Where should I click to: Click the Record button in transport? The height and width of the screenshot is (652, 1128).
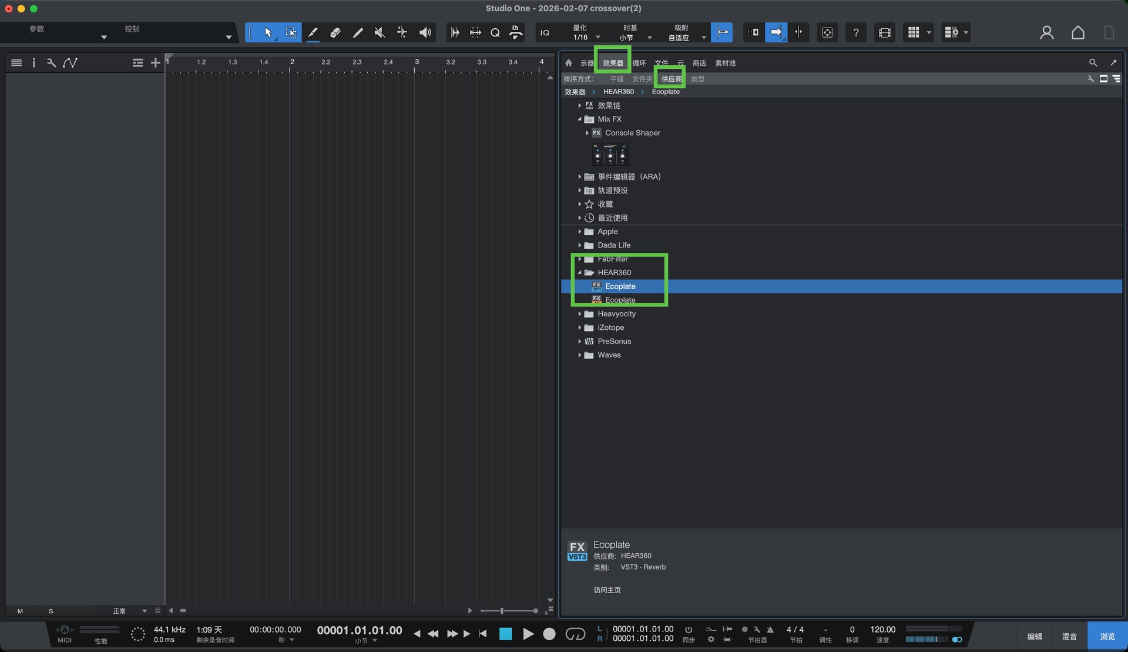click(x=549, y=634)
